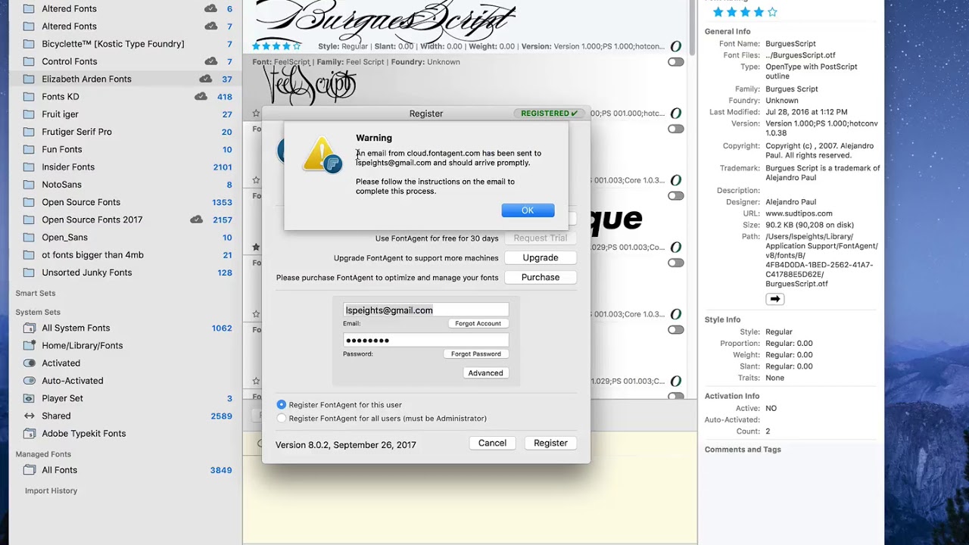Click the FeelScript font preview

(x=309, y=85)
